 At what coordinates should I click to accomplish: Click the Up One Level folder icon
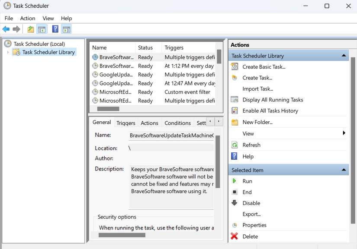31,29
